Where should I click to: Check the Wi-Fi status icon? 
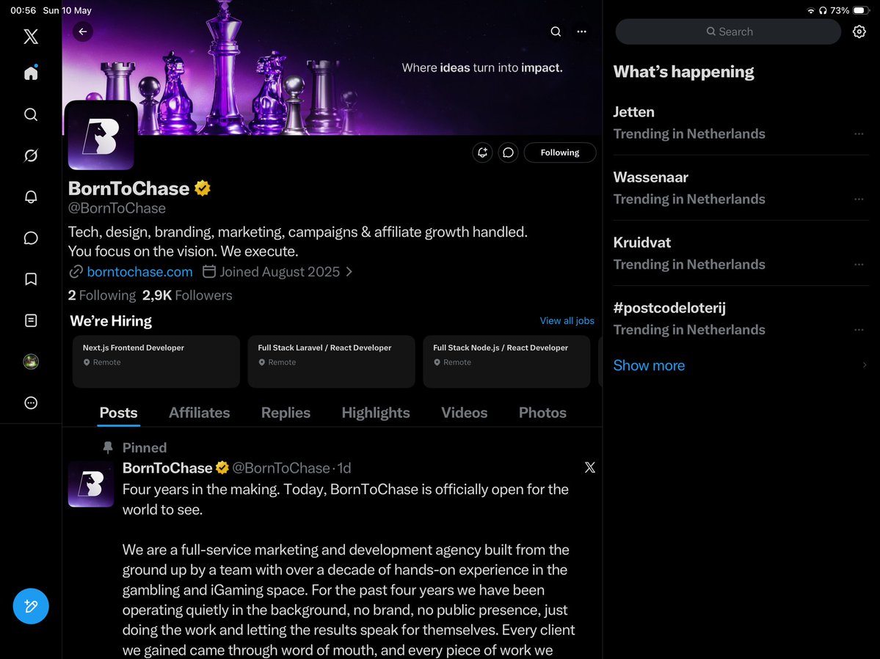pos(810,10)
